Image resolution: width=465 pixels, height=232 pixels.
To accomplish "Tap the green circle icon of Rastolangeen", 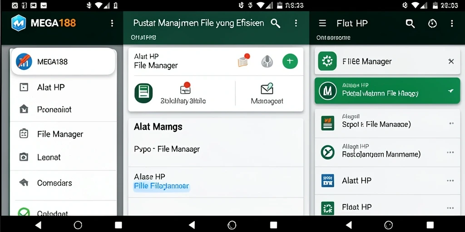I will 328,152.
